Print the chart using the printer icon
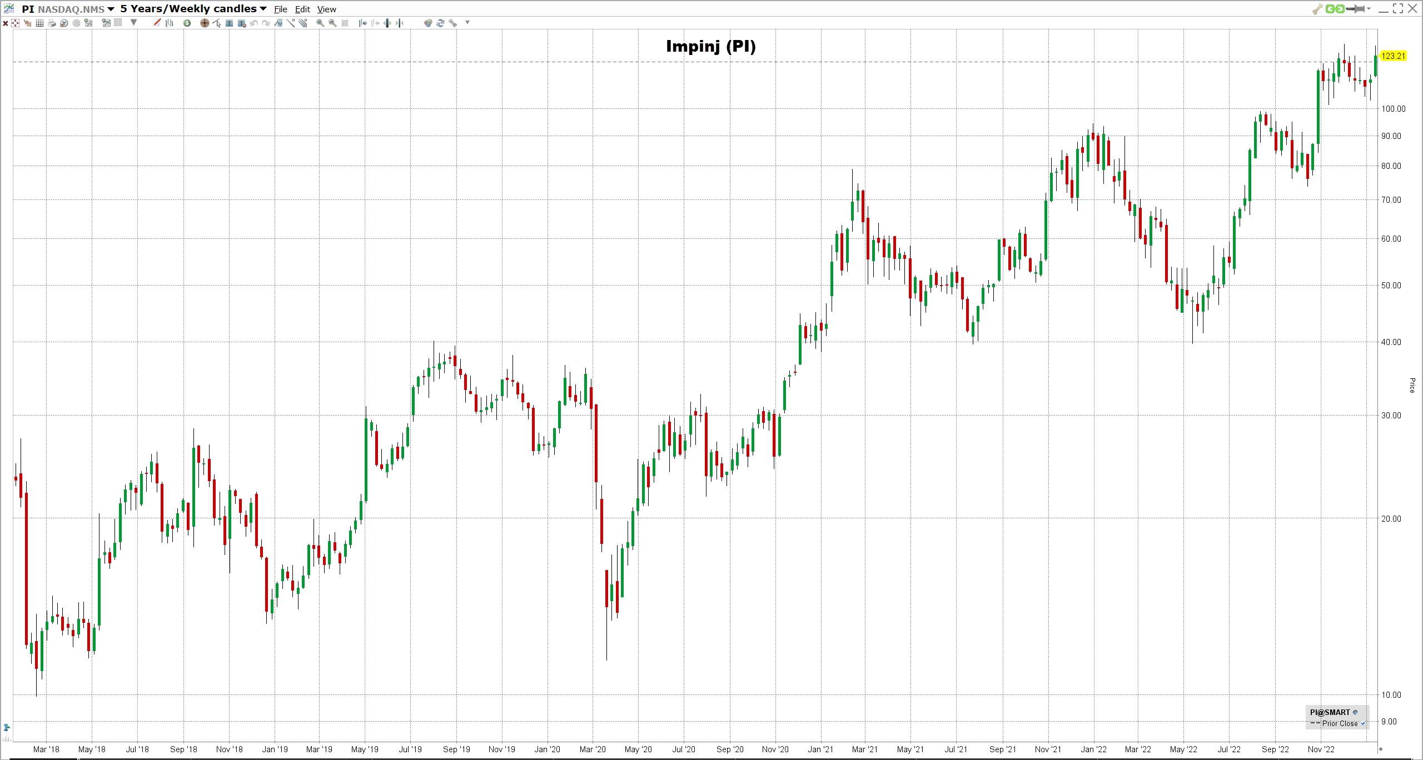The height and width of the screenshot is (760, 1423). click(x=52, y=23)
